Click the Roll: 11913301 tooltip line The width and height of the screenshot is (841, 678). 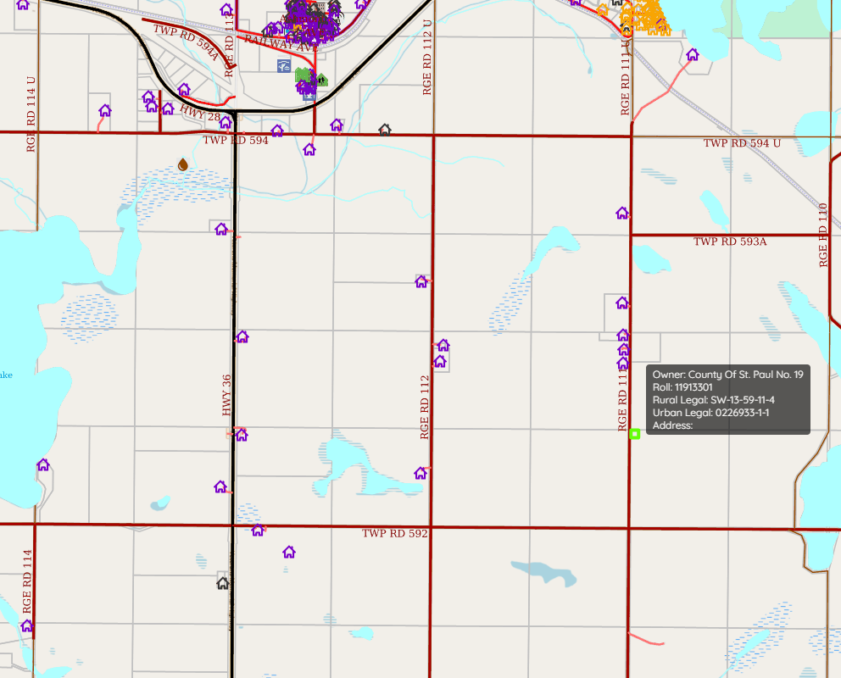[x=682, y=387]
